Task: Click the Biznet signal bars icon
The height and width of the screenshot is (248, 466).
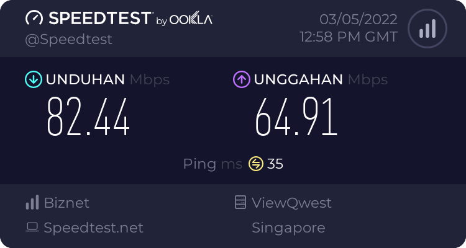Action: (32, 203)
